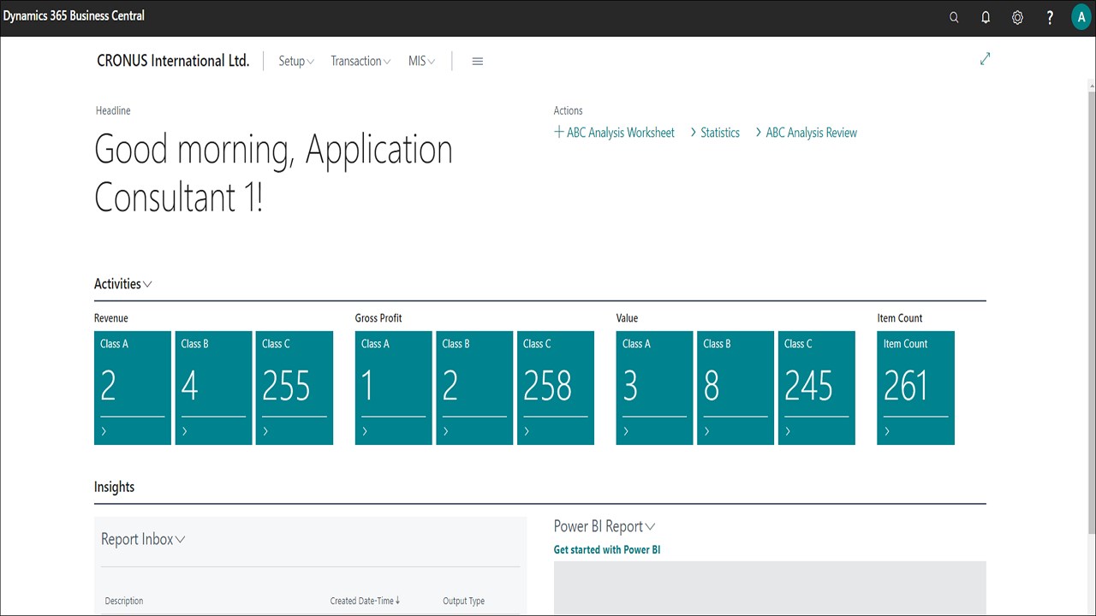
Task: Open the MIS menu
Action: click(x=422, y=62)
